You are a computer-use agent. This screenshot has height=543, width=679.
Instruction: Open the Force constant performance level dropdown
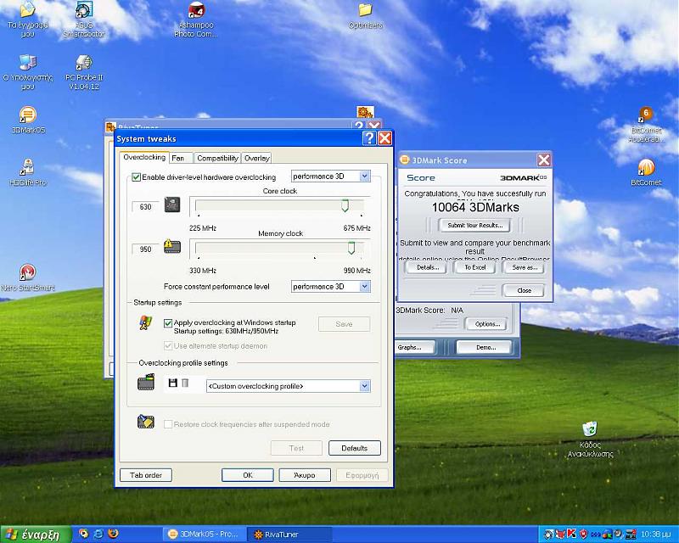tap(331, 287)
